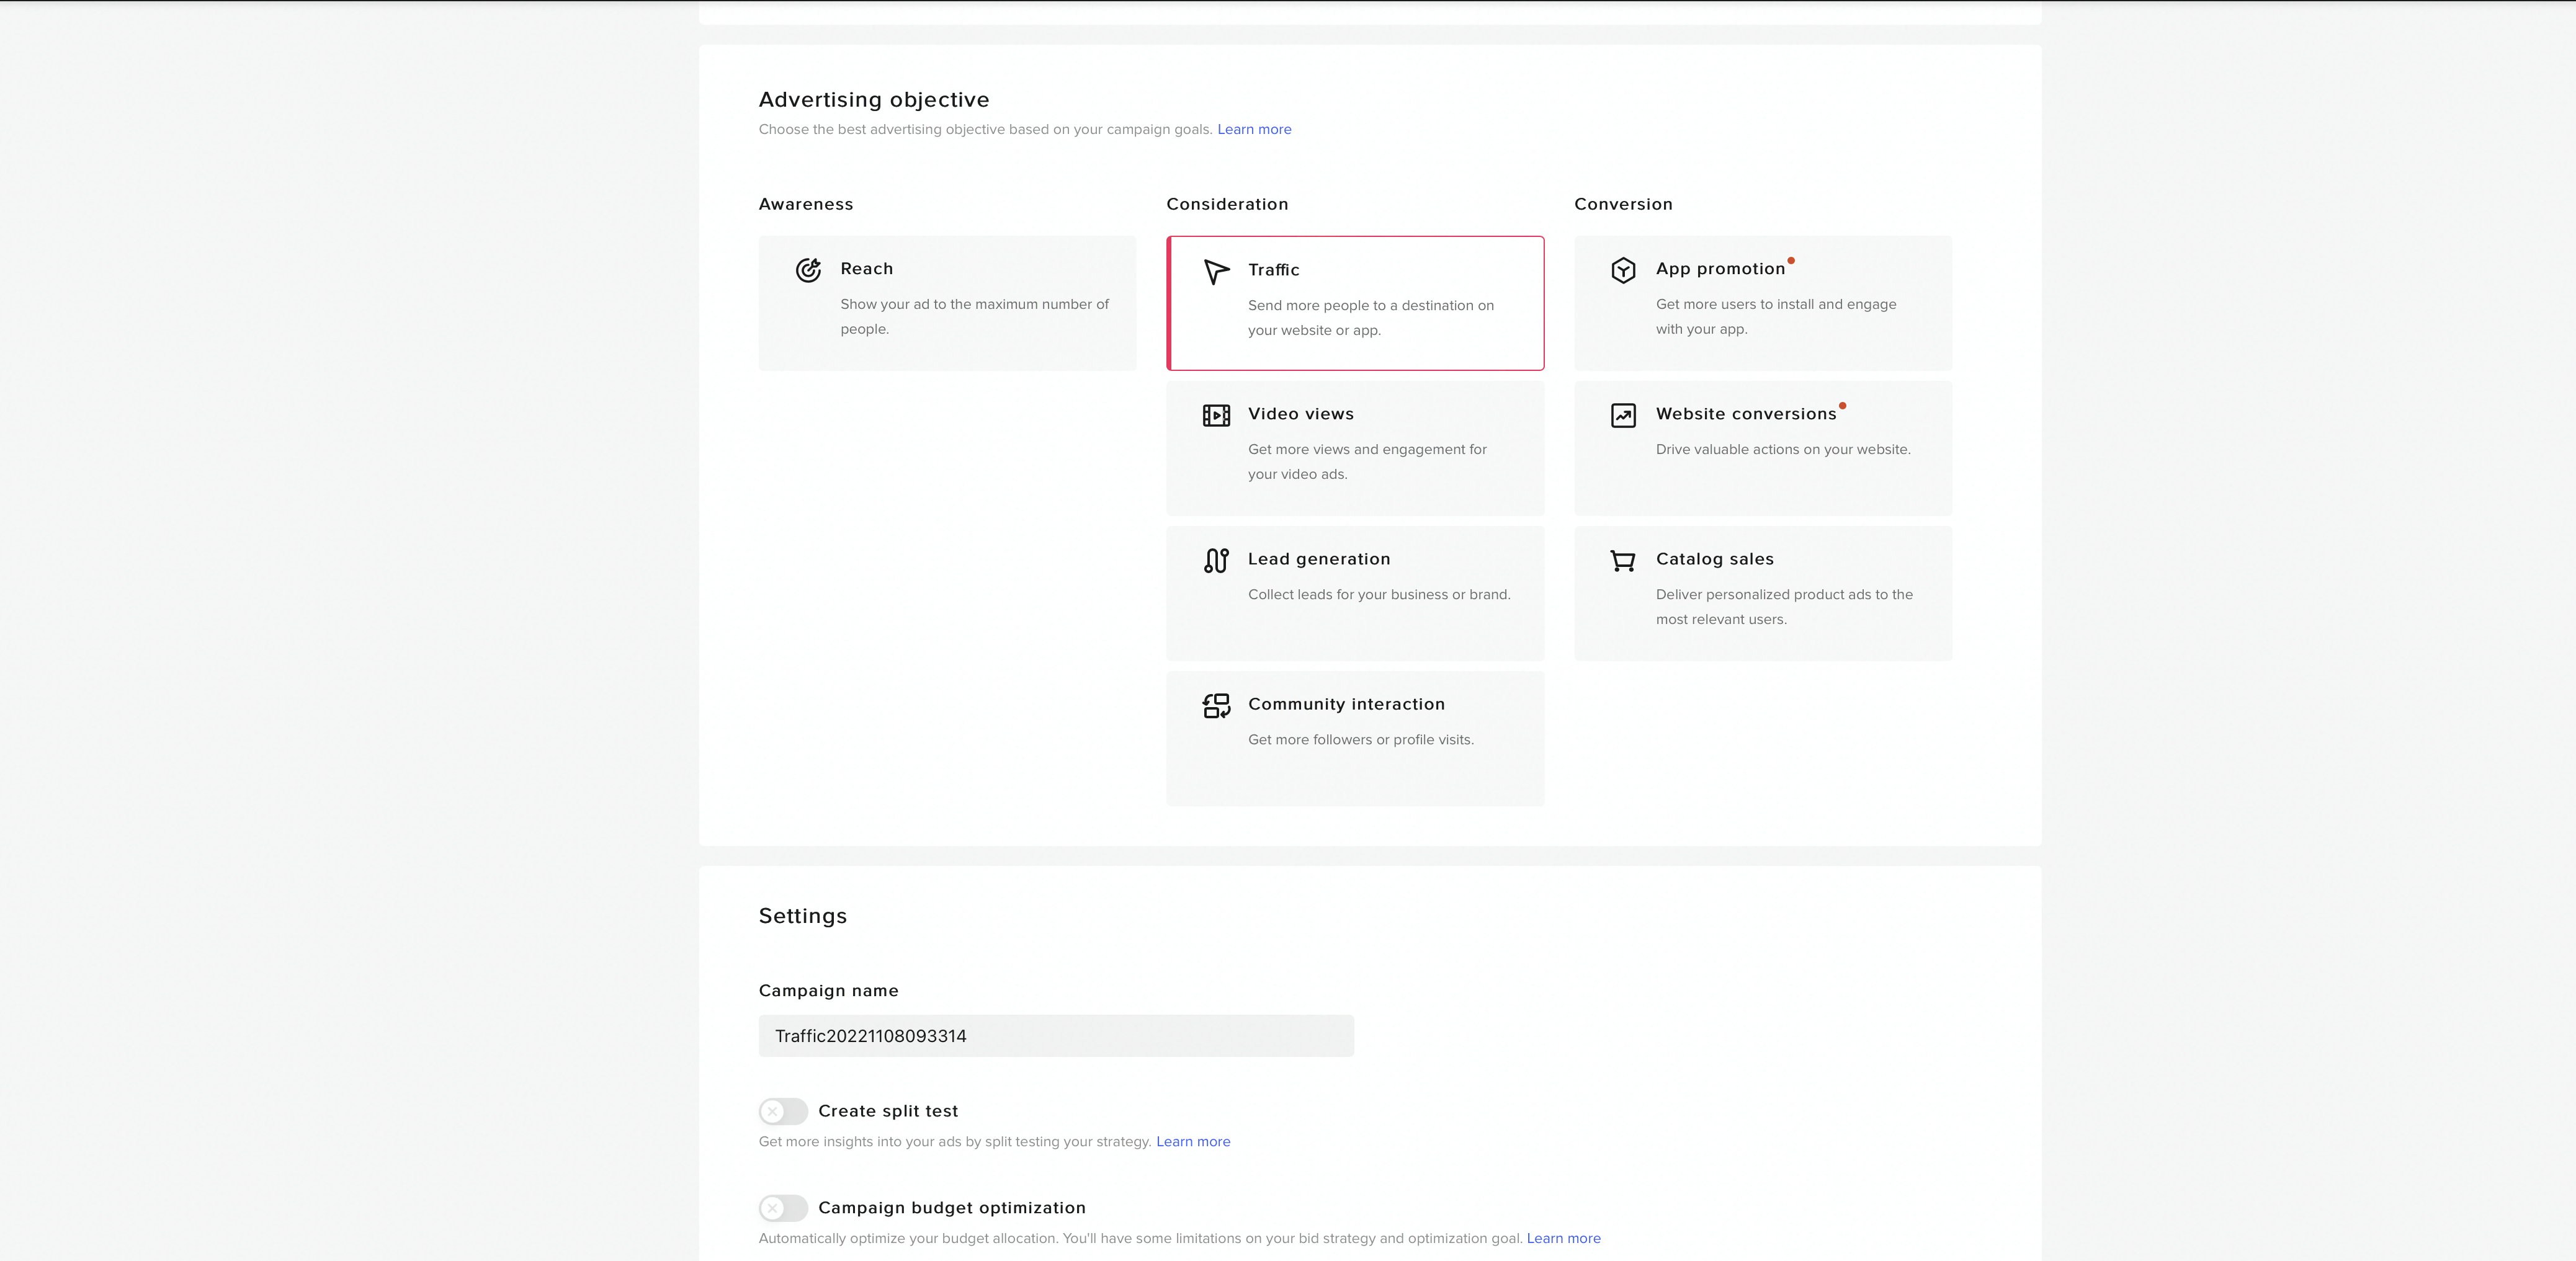This screenshot has height=1261, width=2576.
Task: Click the Create split test label
Action: click(887, 1111)
